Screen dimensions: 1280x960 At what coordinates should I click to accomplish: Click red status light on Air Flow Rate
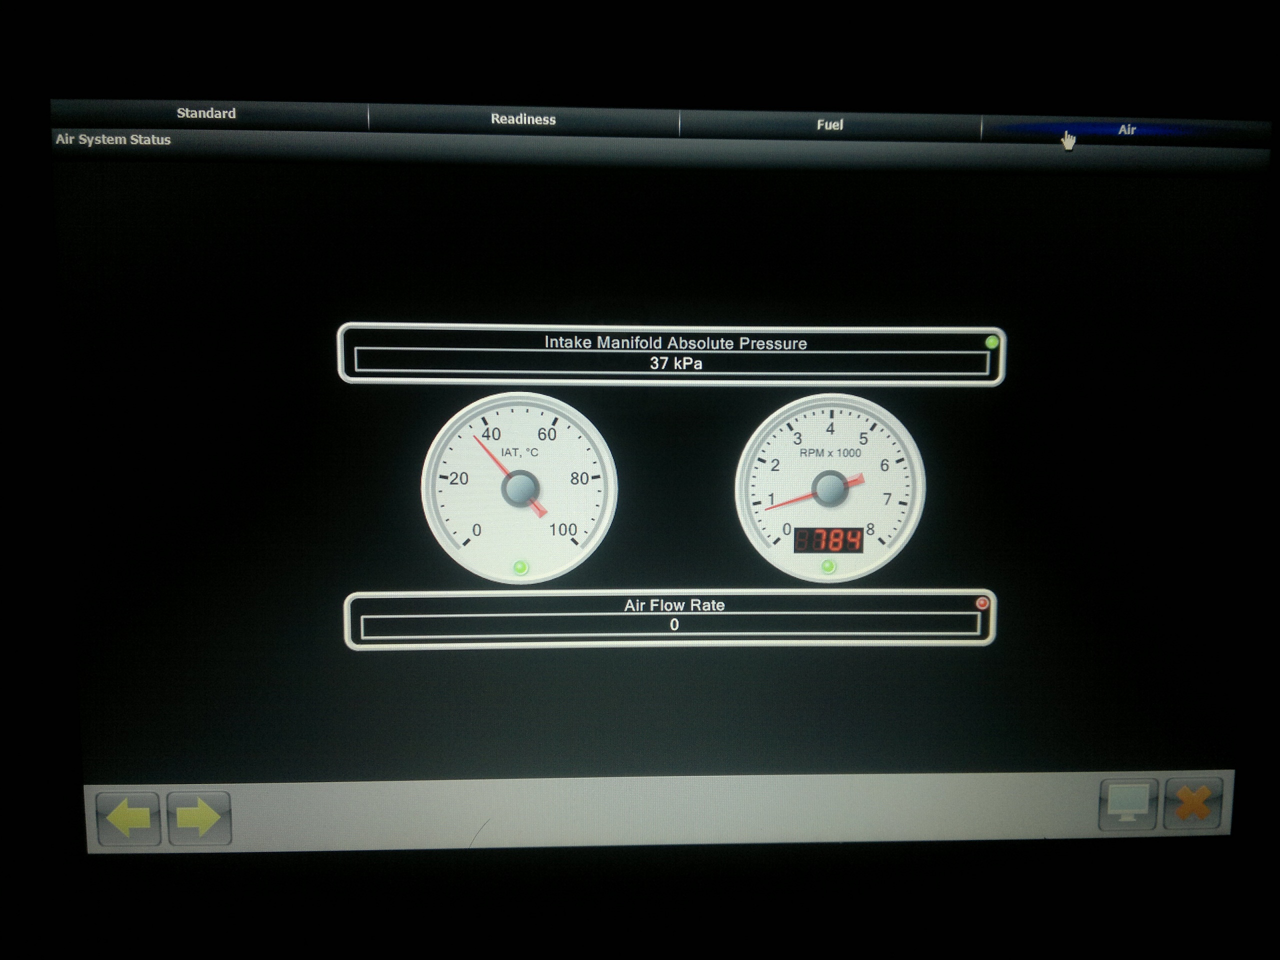982,603
